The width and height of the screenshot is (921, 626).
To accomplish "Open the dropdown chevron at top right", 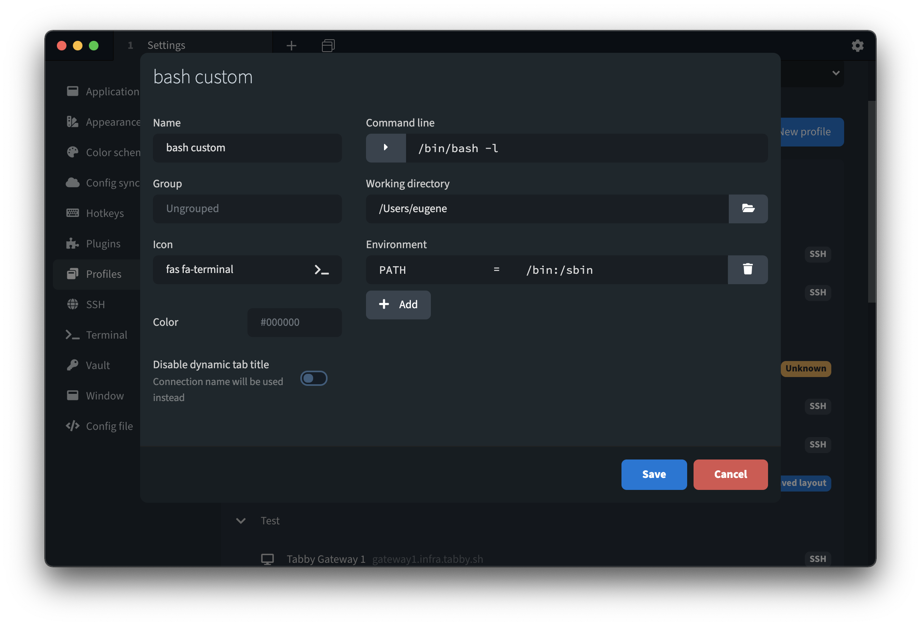I will pyautogui.click(x=836, y=73).
